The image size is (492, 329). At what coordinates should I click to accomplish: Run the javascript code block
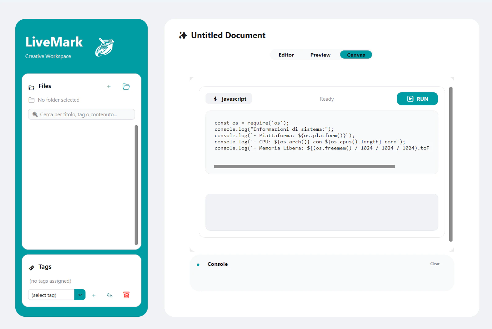pyautogui.click(x=417, y=99)
